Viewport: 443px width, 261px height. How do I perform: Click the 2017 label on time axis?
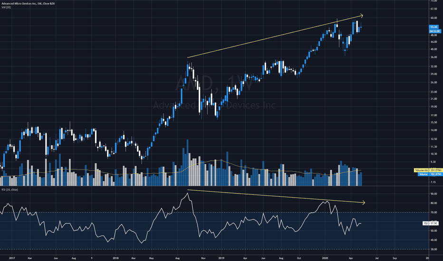click(11, 258)
